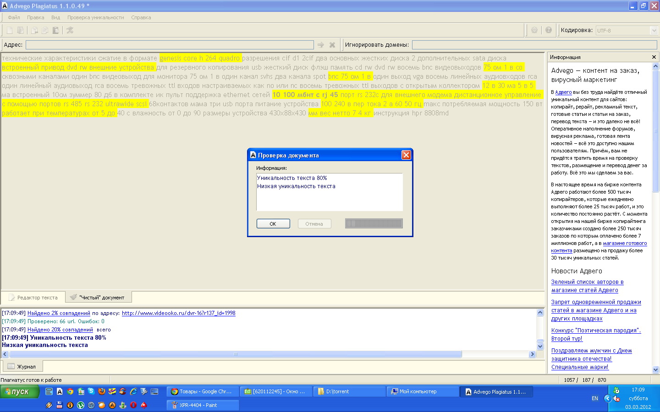The image size is (660, 412).
Task: Switch to Товары - Google Chrome taskbar button
Action: point(202,391)
